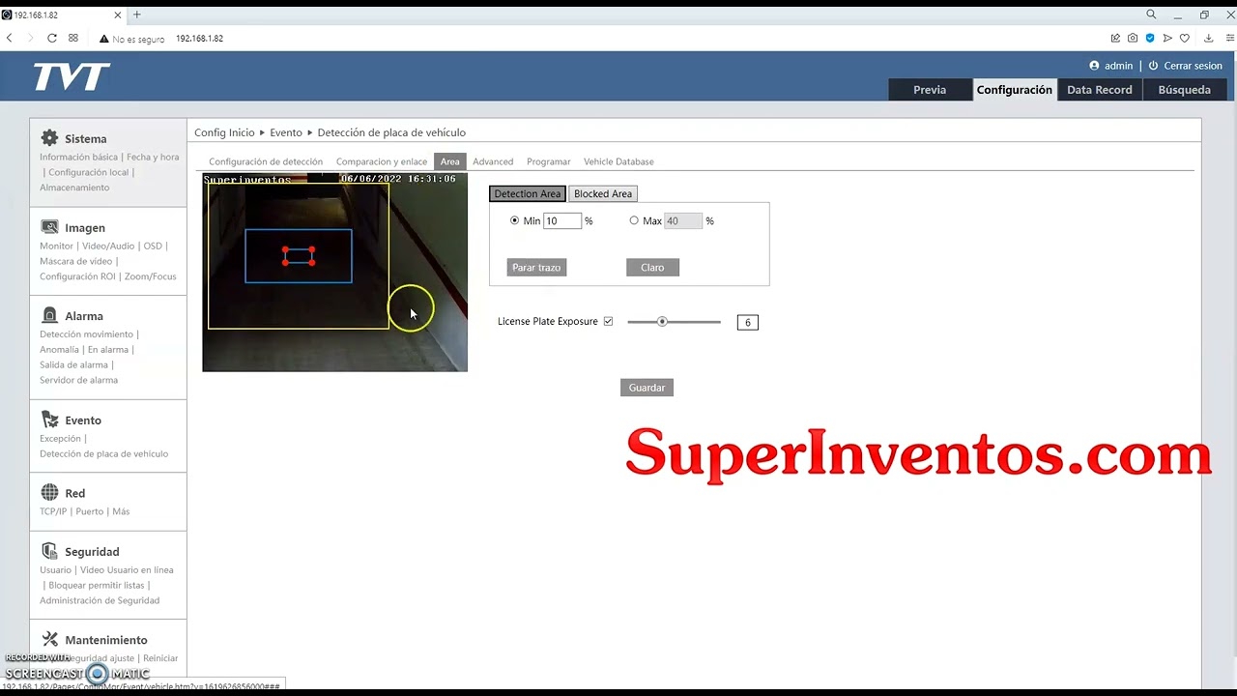1237x696 pixels.
Task: Open the browser speed dial grid icon
Action: [73, 39]
